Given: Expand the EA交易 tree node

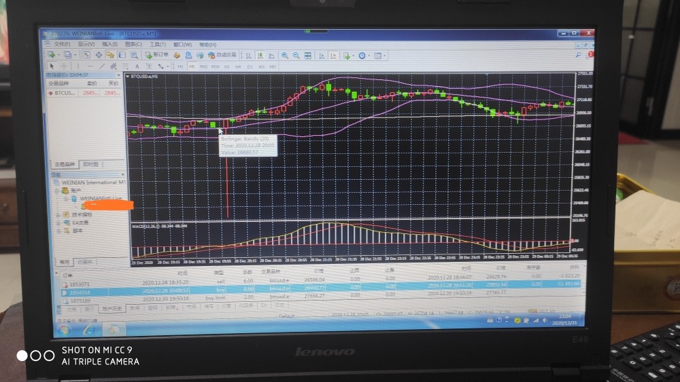Looking at the screenshot, I should [58, 223].
